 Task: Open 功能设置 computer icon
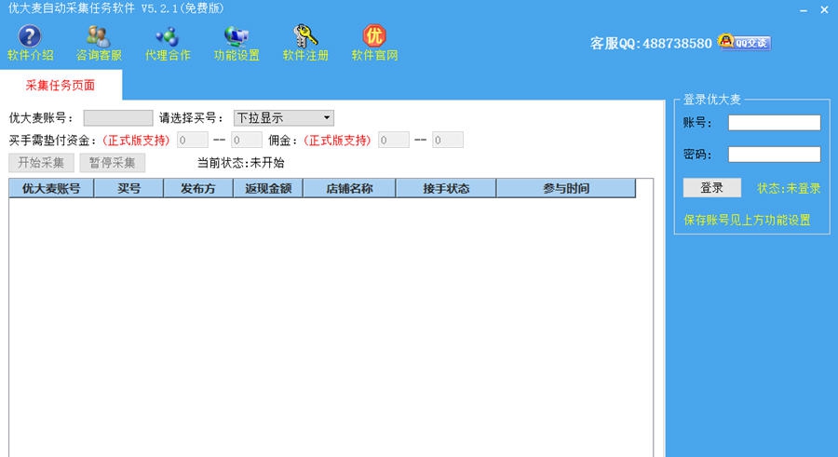(237, 37)
